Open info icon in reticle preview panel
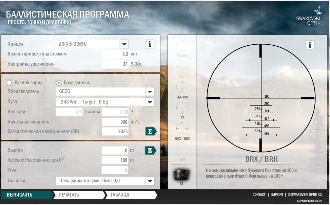330x205 pixels. [309, 45]
